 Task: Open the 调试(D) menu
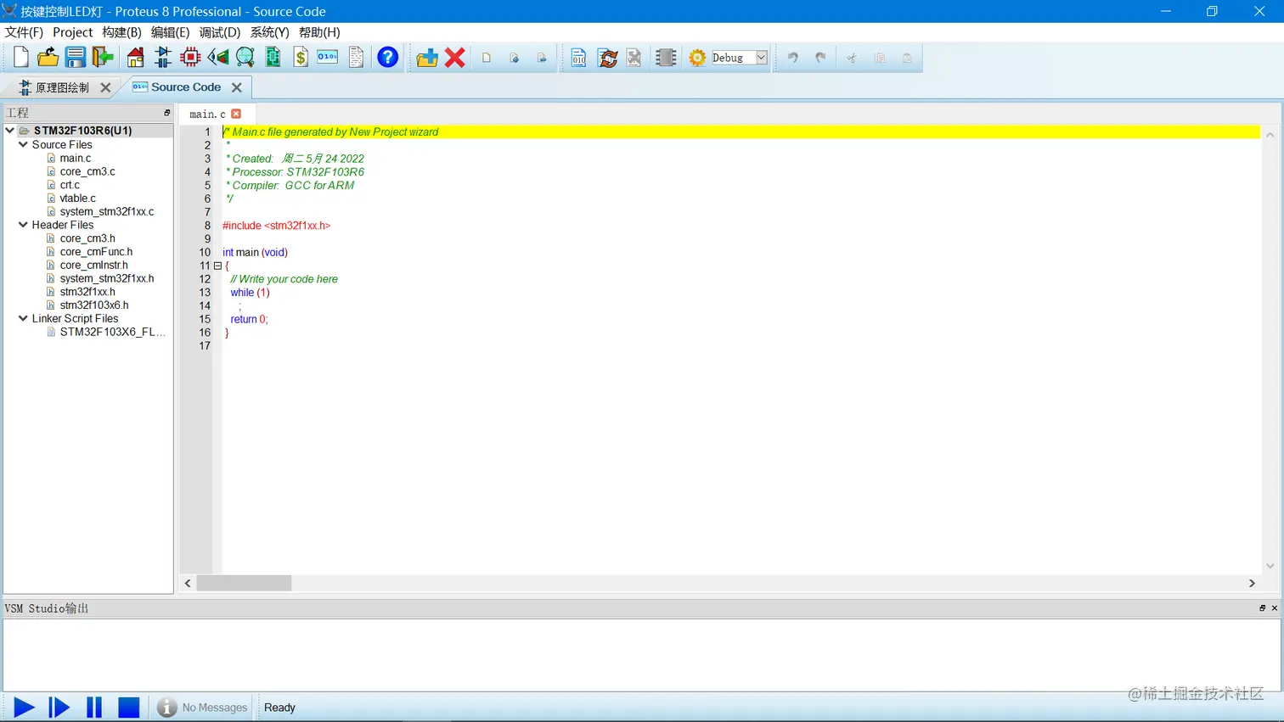(x=220, y=32)
